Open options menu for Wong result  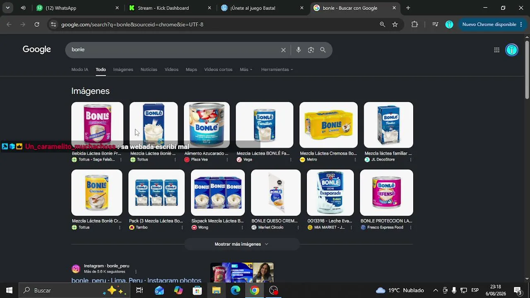(x=243, y=228)
